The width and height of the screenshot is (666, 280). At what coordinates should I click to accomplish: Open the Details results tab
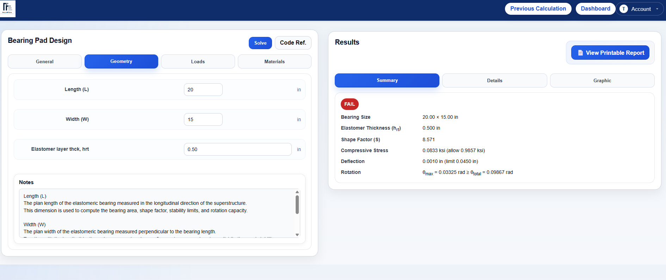[495, 80]
